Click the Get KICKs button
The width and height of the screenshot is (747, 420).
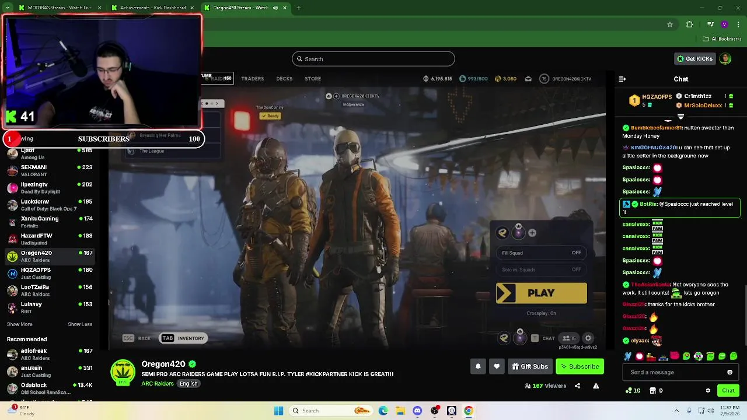pos(694,58)
